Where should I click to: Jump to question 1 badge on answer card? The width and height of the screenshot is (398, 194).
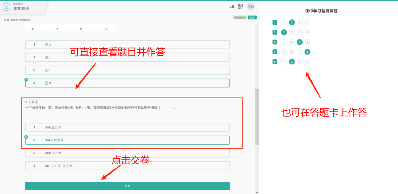tap(275, 22)
